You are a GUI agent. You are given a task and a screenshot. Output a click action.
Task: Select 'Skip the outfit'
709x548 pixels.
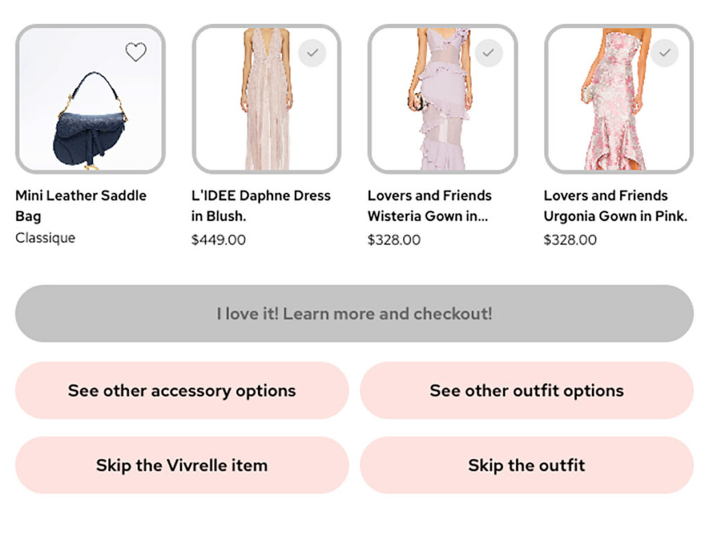(527, 465)
